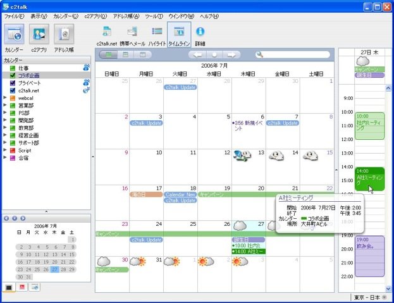Expand the 合宿 tree node

tap(5, 158)
